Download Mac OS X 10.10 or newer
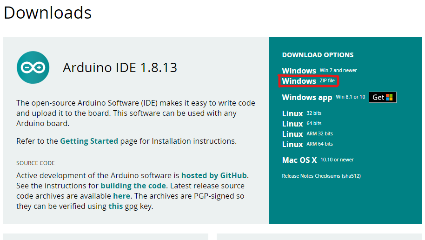Screen dimensions: 425x240 click(318, 160)
